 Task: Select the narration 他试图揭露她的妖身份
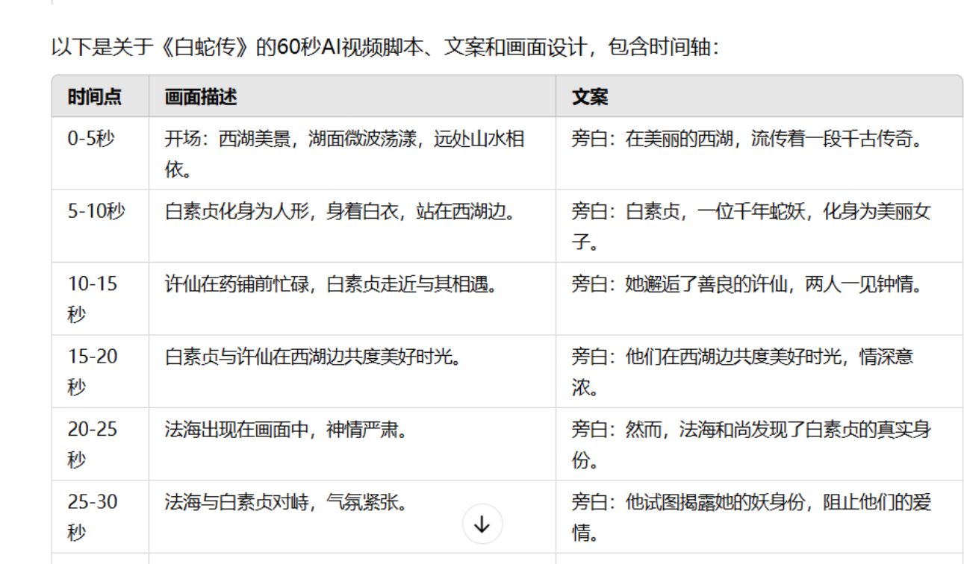pyautogui.click(x=759, y=517)
